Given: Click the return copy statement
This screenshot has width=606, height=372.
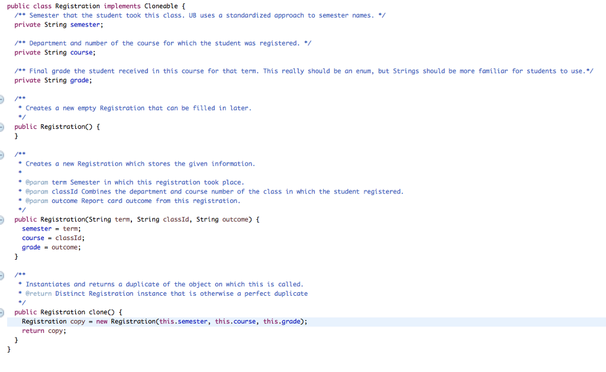Looking at the screenshot, I should 46,331.
